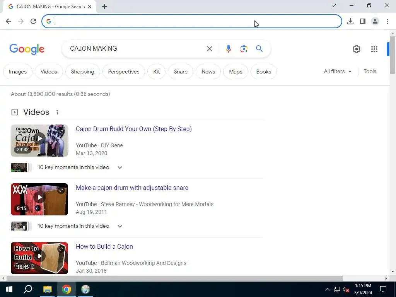Open the tab search chevron in title bar
The width and height of the screenshot is (396, 297).
coord(334,5)
